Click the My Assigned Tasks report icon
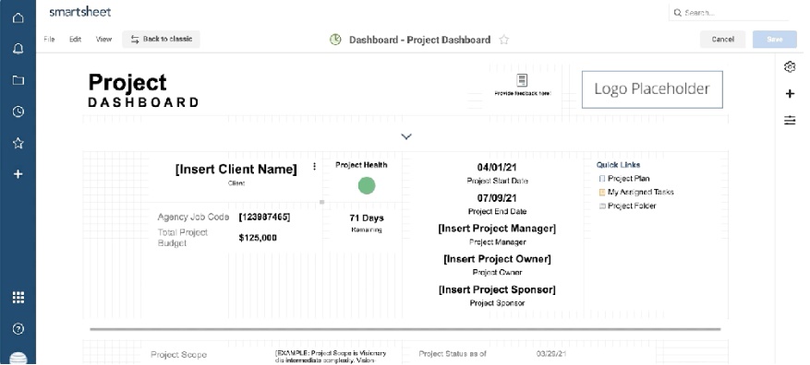The height and width of the screenshot is (365, 810). [602, 193]
